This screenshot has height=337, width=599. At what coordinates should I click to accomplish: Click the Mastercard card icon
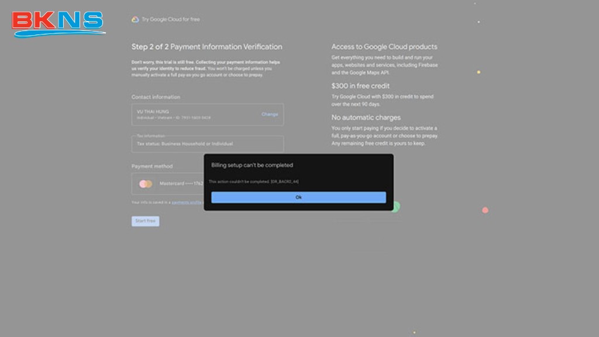click(x=146, y=184)
